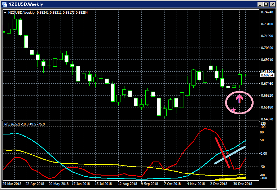Click price scale value 0.66320
The height and width of the screenshot is (190, 277).
(267, 95)
